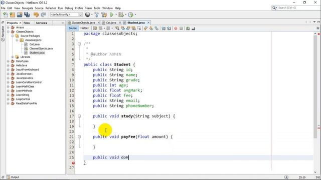Click the Comment editor toolbar icon

(x=188, y=28)
